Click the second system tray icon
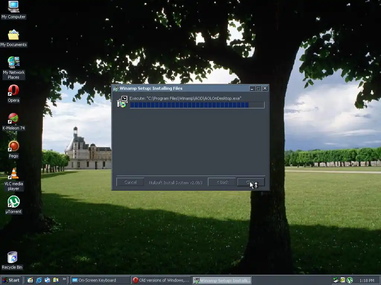Viewport: 381px width, 285px height. (x=343, y=280)
